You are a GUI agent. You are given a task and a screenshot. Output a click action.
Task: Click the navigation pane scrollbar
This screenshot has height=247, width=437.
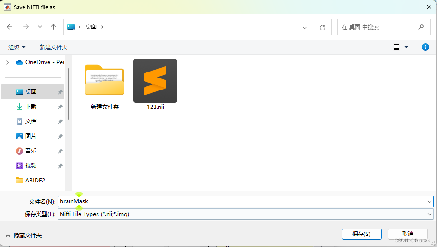coord(68,94)
